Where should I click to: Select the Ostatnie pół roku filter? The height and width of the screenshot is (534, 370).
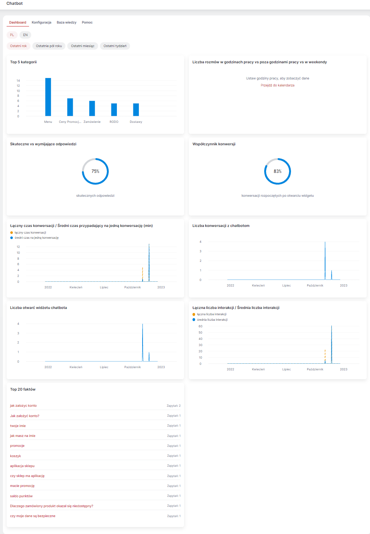pyautogui.click(x=49, y=46)
